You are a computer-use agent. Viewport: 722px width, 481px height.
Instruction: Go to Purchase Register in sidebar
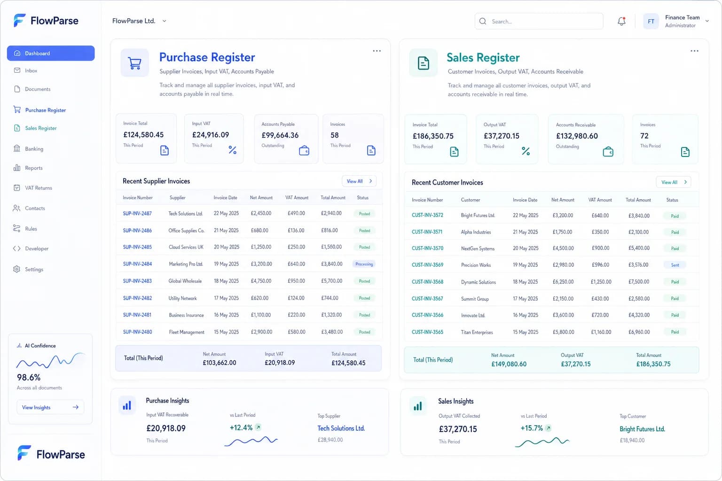click(x=45, y=110)
